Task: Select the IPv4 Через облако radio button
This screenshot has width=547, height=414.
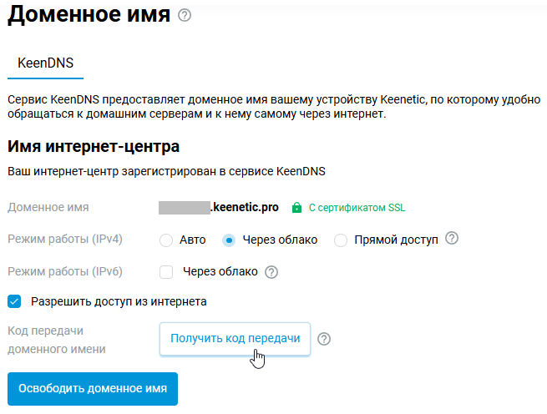Action: click(x=229, y=240)
